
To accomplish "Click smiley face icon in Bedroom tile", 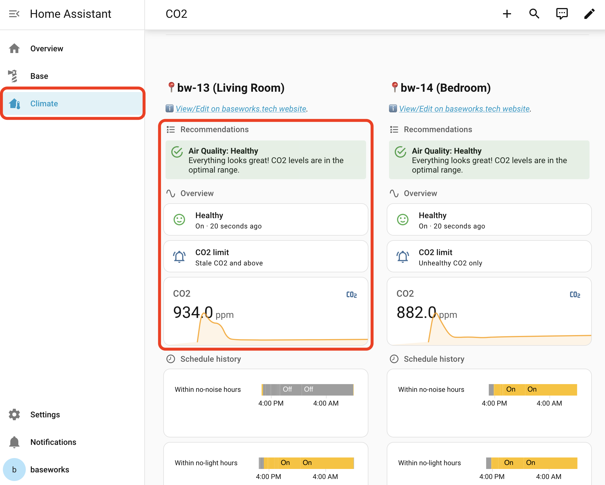I will [x=403, y=220].
